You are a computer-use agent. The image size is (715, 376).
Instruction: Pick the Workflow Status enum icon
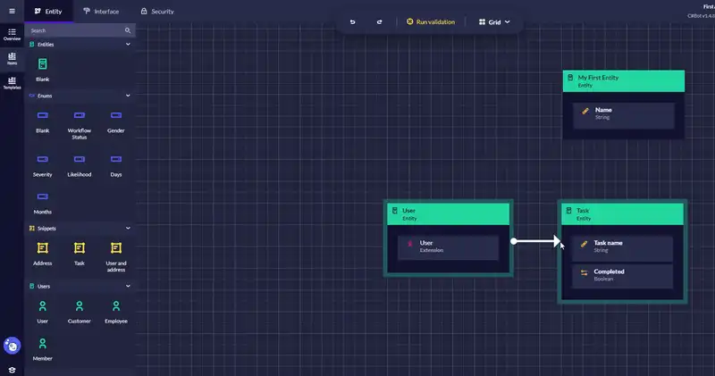pyautogui.click(x=80, y=116)
